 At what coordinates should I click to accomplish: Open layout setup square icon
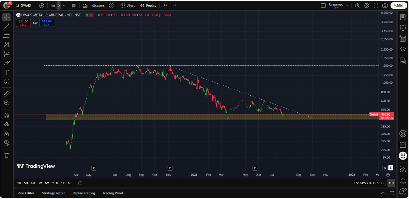tap(323, 5)
